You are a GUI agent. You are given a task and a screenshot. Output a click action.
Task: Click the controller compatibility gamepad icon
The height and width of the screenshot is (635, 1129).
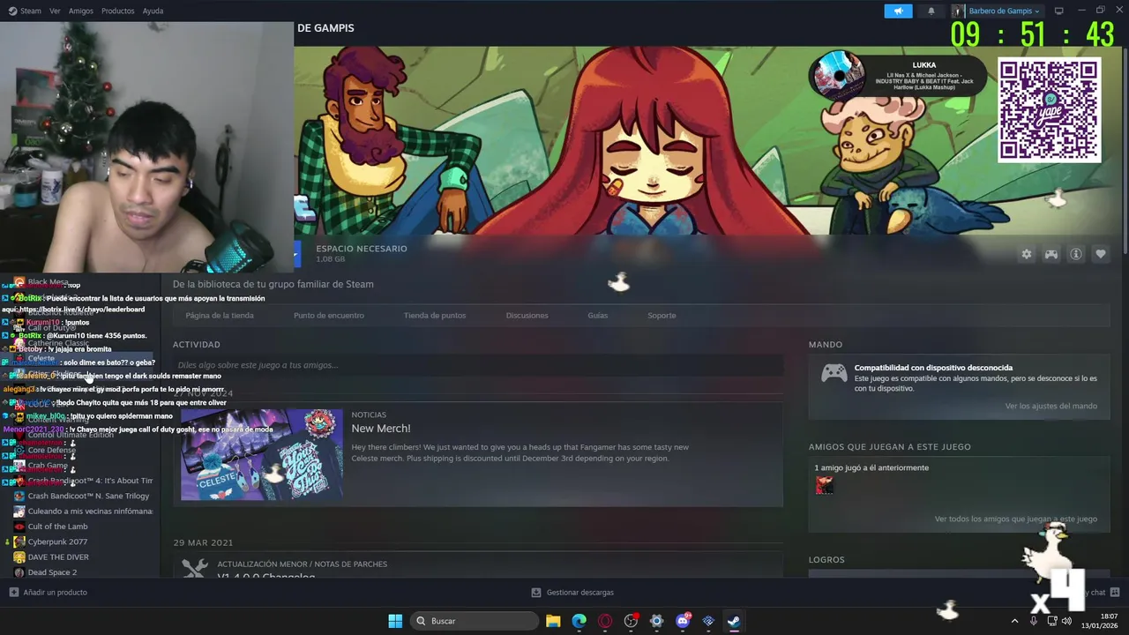[834, 373]
